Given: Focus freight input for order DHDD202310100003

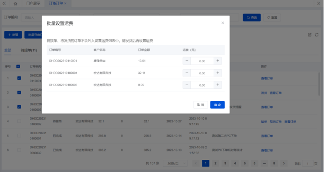Looking at the screenshot, I should (202, 85).
